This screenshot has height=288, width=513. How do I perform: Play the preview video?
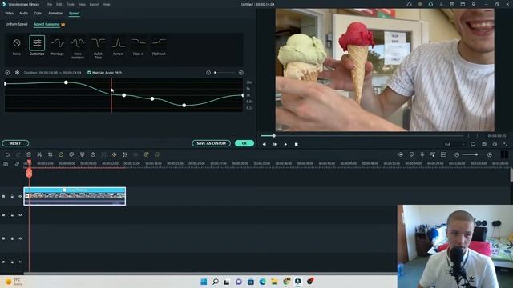[x=285, y=144]
